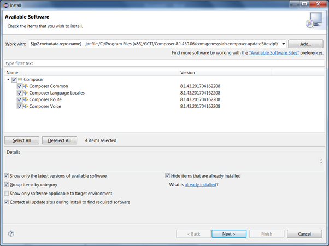Click the '4 items selected' status text

[x=101, y=140]
